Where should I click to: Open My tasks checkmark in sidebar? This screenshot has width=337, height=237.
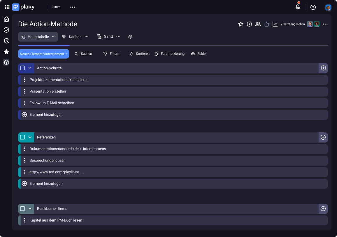pos(6,30)
